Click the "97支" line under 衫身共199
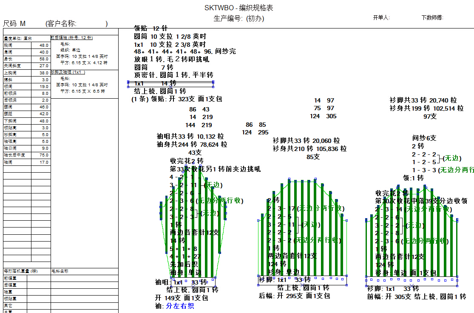Image resolution: width=474 pixels, height=313 pixels. (430, 117)
